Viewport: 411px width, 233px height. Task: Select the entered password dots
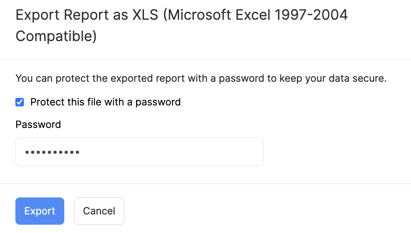[x=52, y=152]
